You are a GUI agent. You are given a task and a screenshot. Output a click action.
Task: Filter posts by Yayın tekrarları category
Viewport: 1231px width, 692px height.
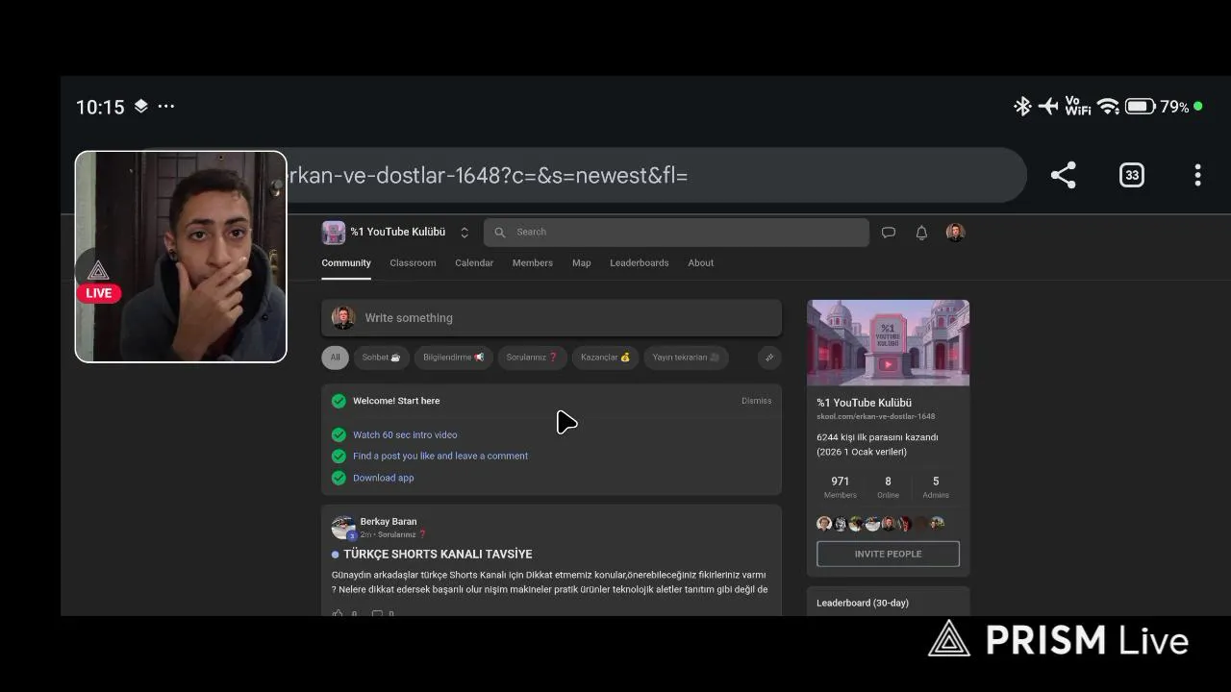tap(686, 358)
